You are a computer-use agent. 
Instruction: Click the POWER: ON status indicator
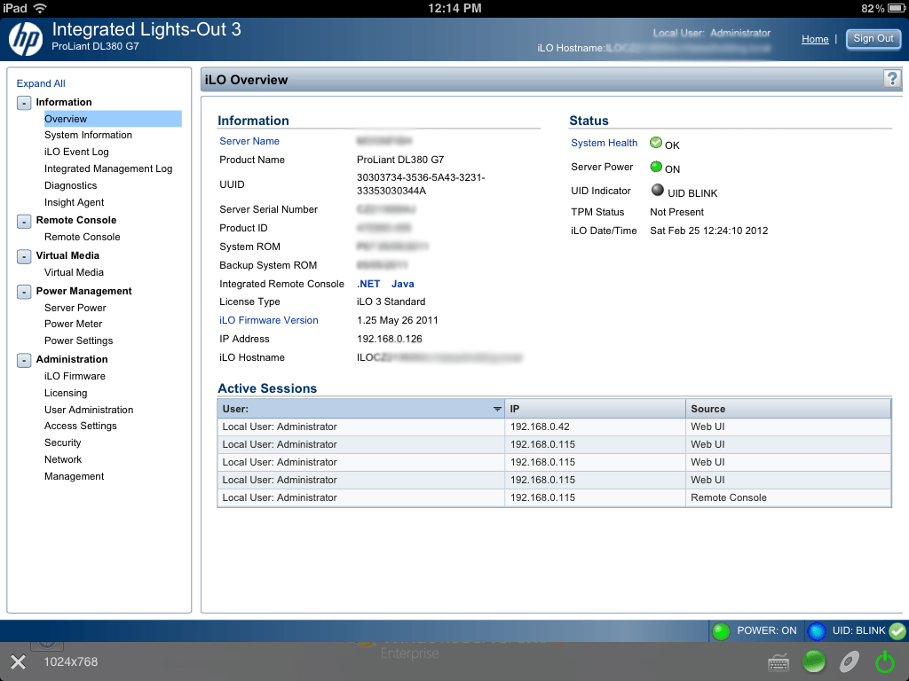tap(755, 630)
